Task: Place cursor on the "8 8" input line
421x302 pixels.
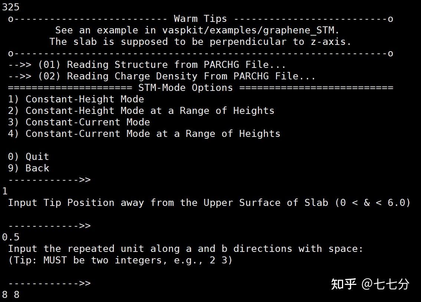Action: point(10,295)
